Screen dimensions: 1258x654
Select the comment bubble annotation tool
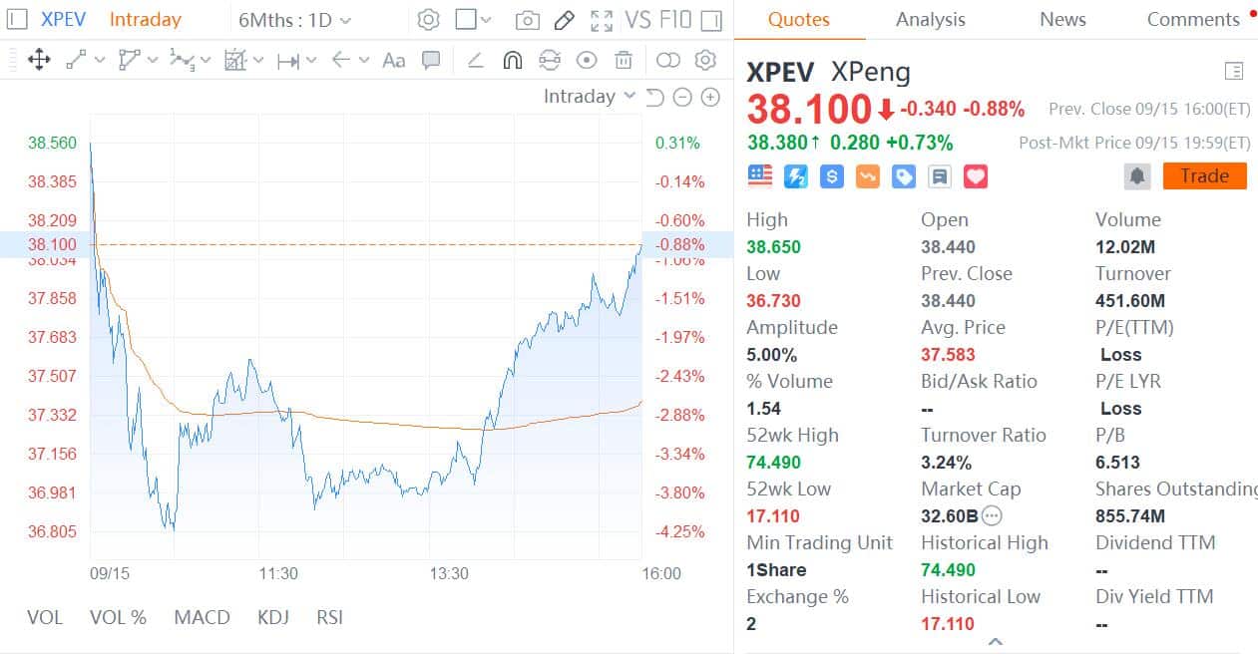click(x=430, y=60)
